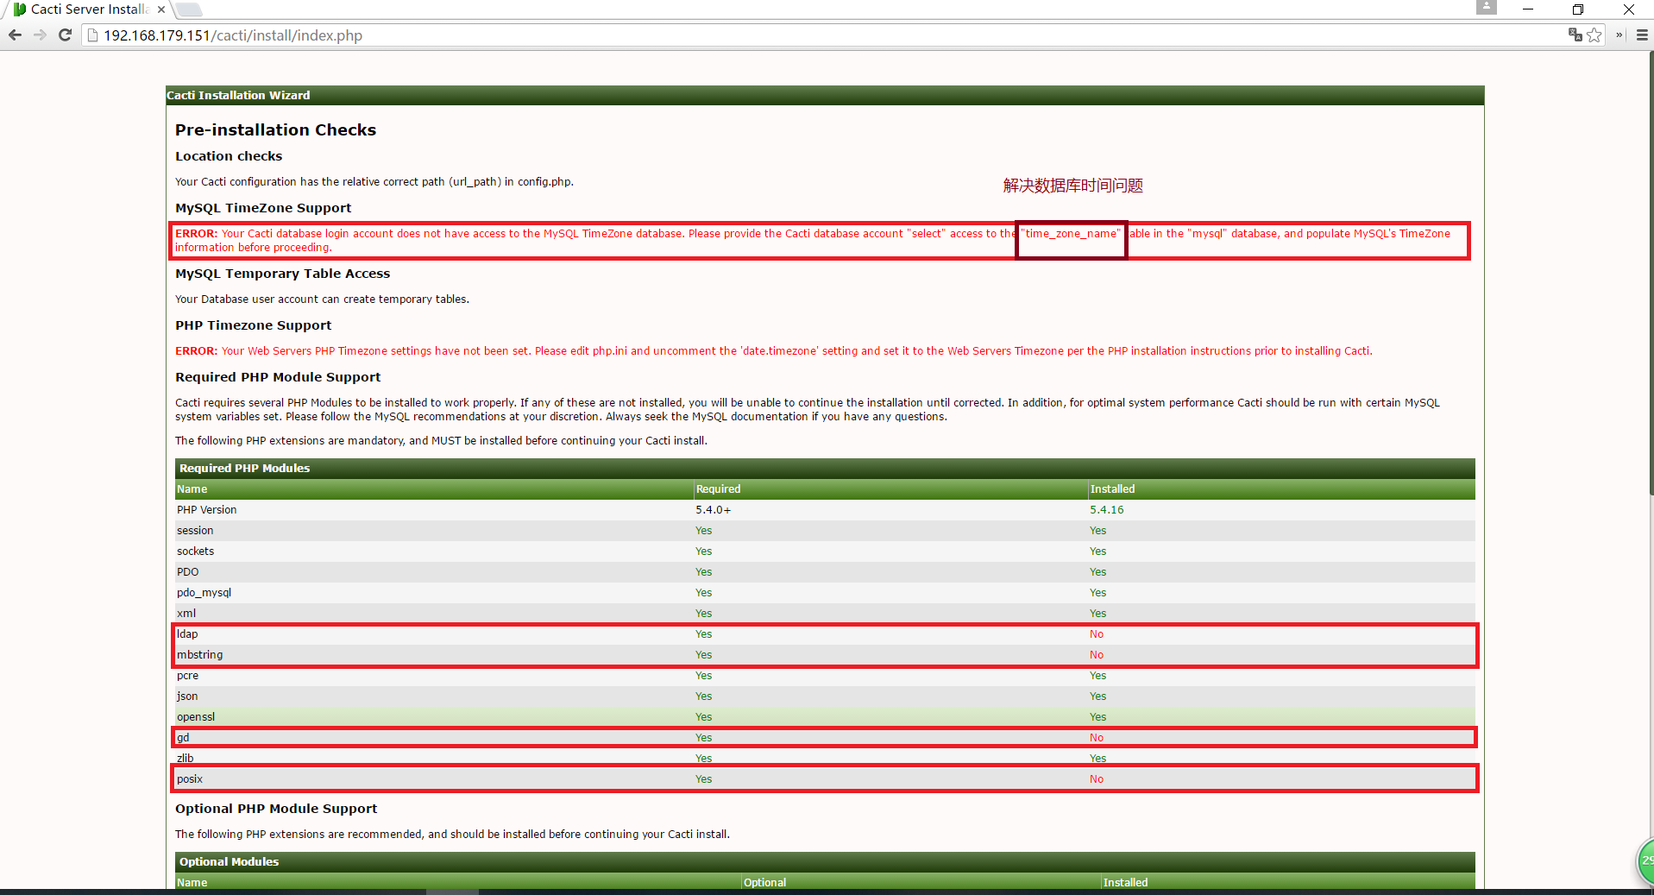Click the "time_zone_name" text in the error
This screenshot has height=895, width=1654.
[1071, 234]
